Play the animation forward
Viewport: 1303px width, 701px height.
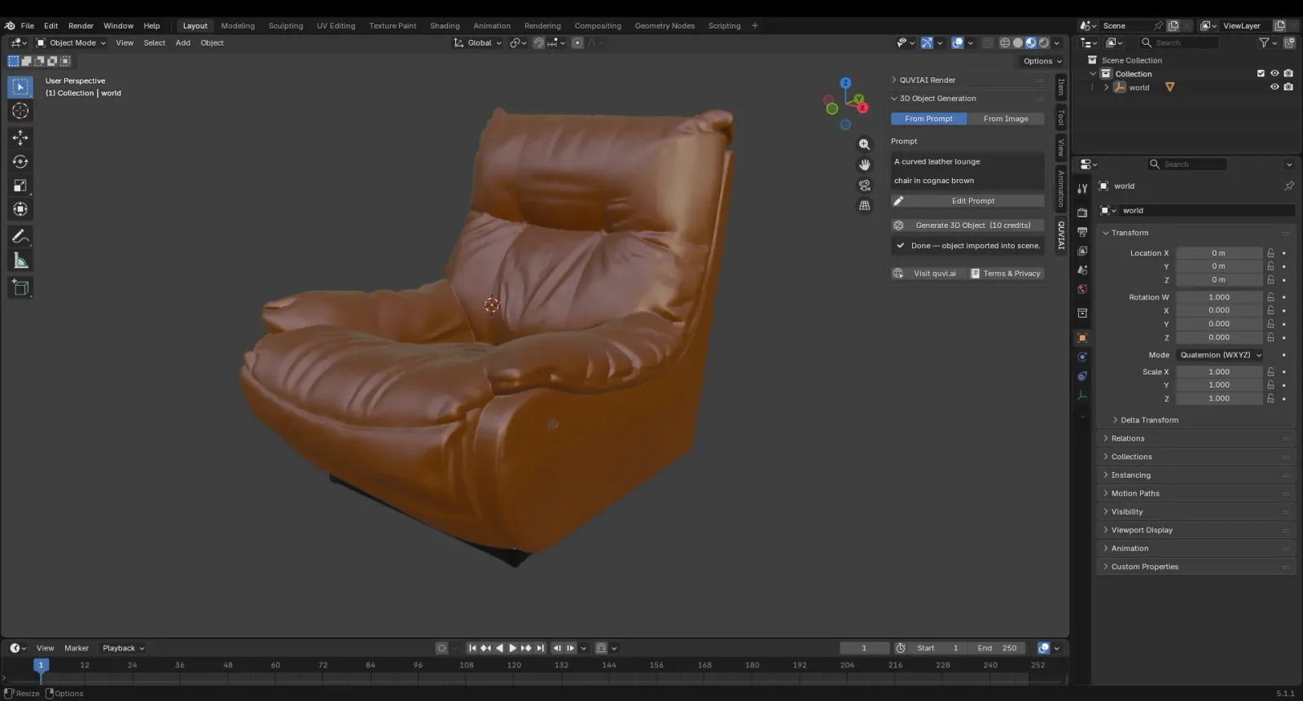tap(512, 648)
